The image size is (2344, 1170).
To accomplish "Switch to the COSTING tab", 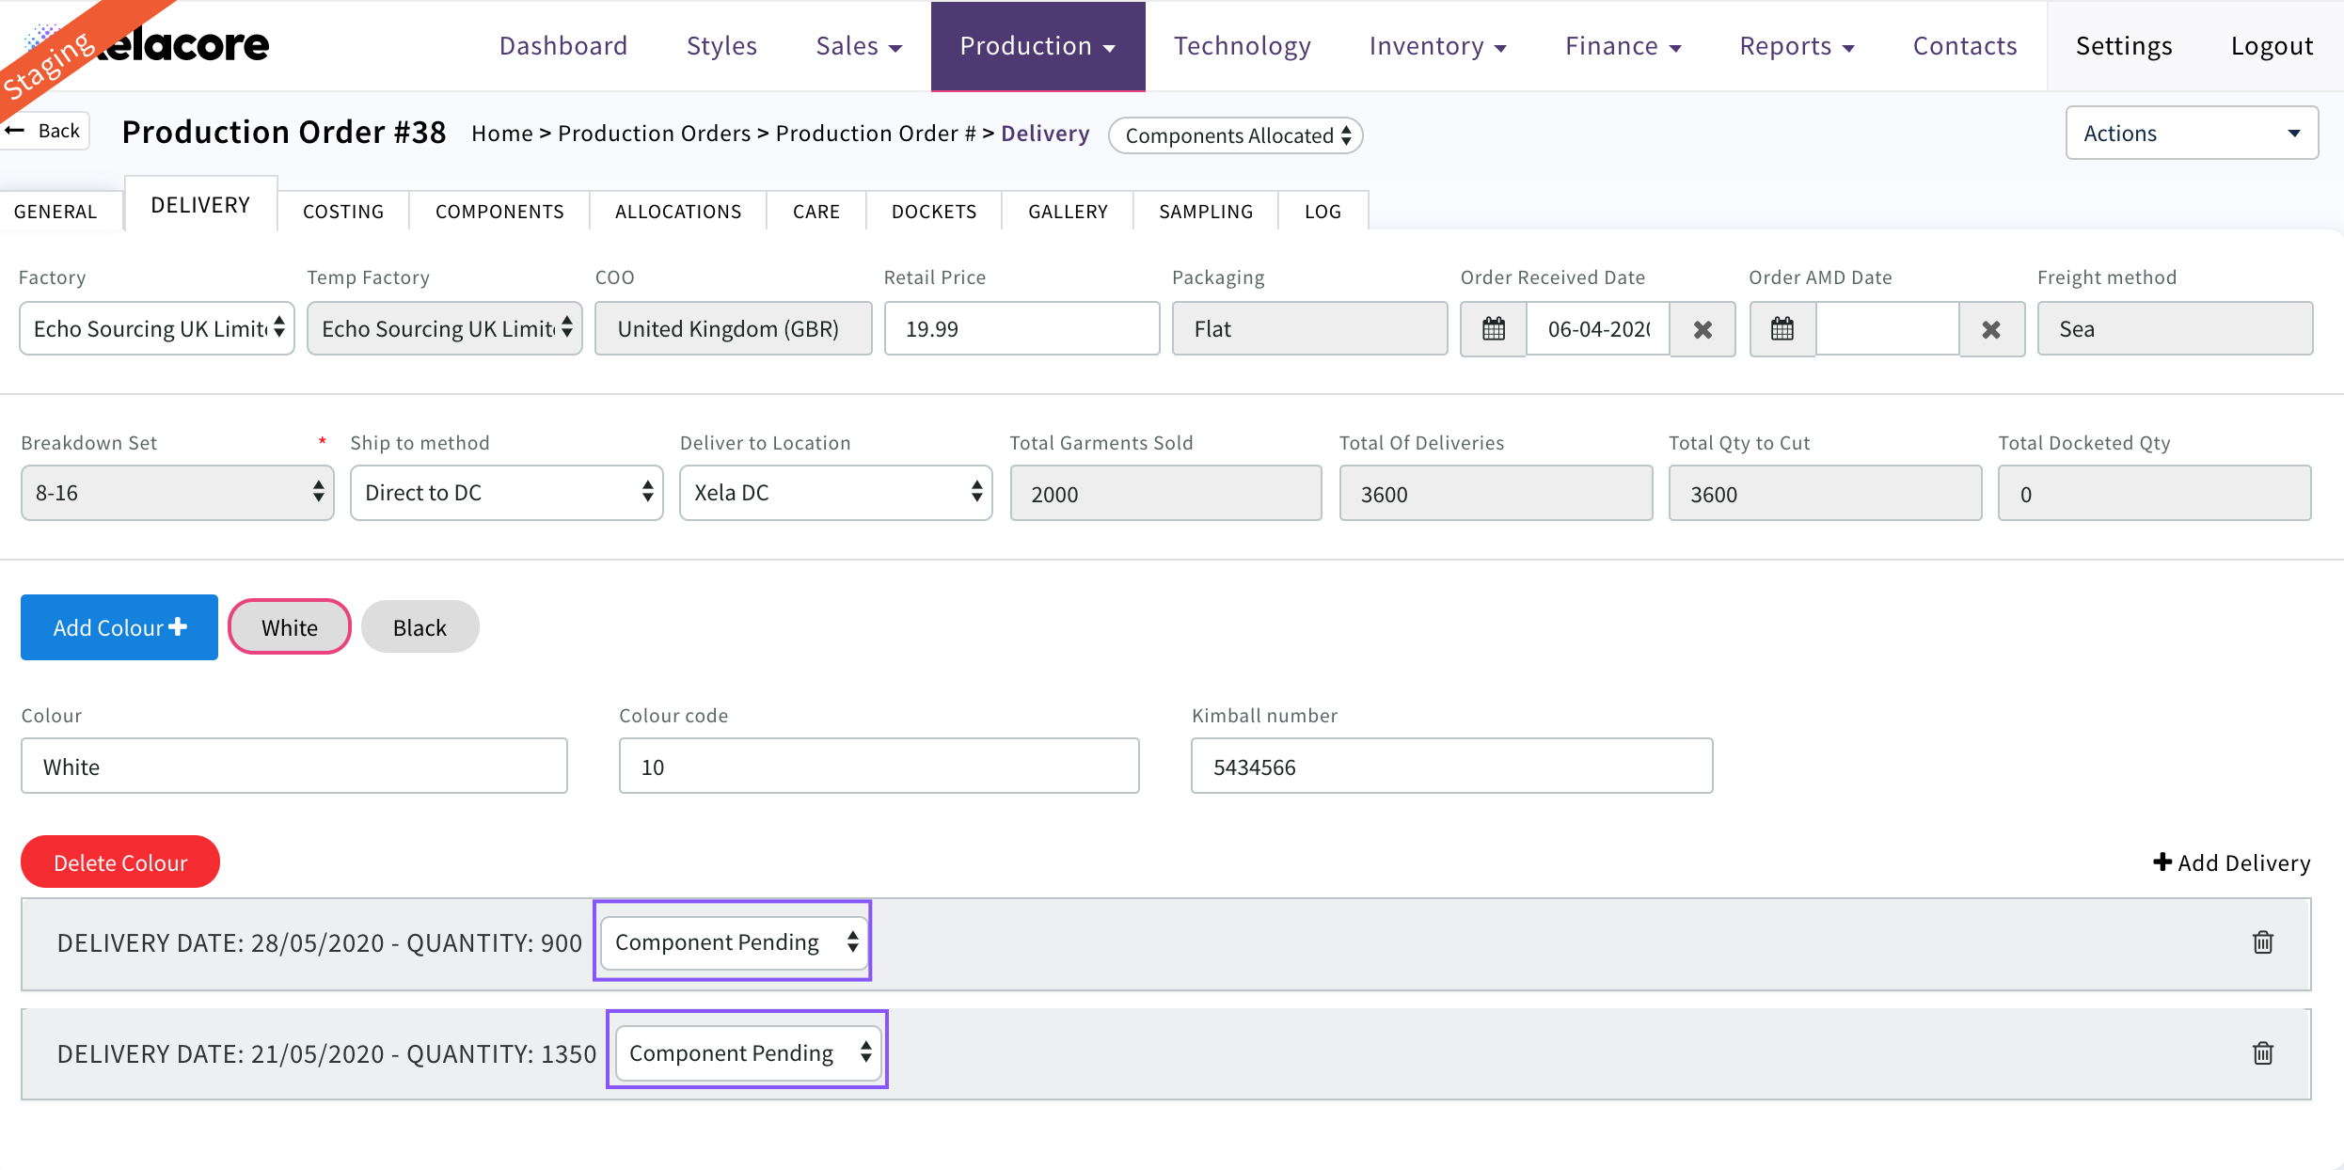I will (343, 212).
